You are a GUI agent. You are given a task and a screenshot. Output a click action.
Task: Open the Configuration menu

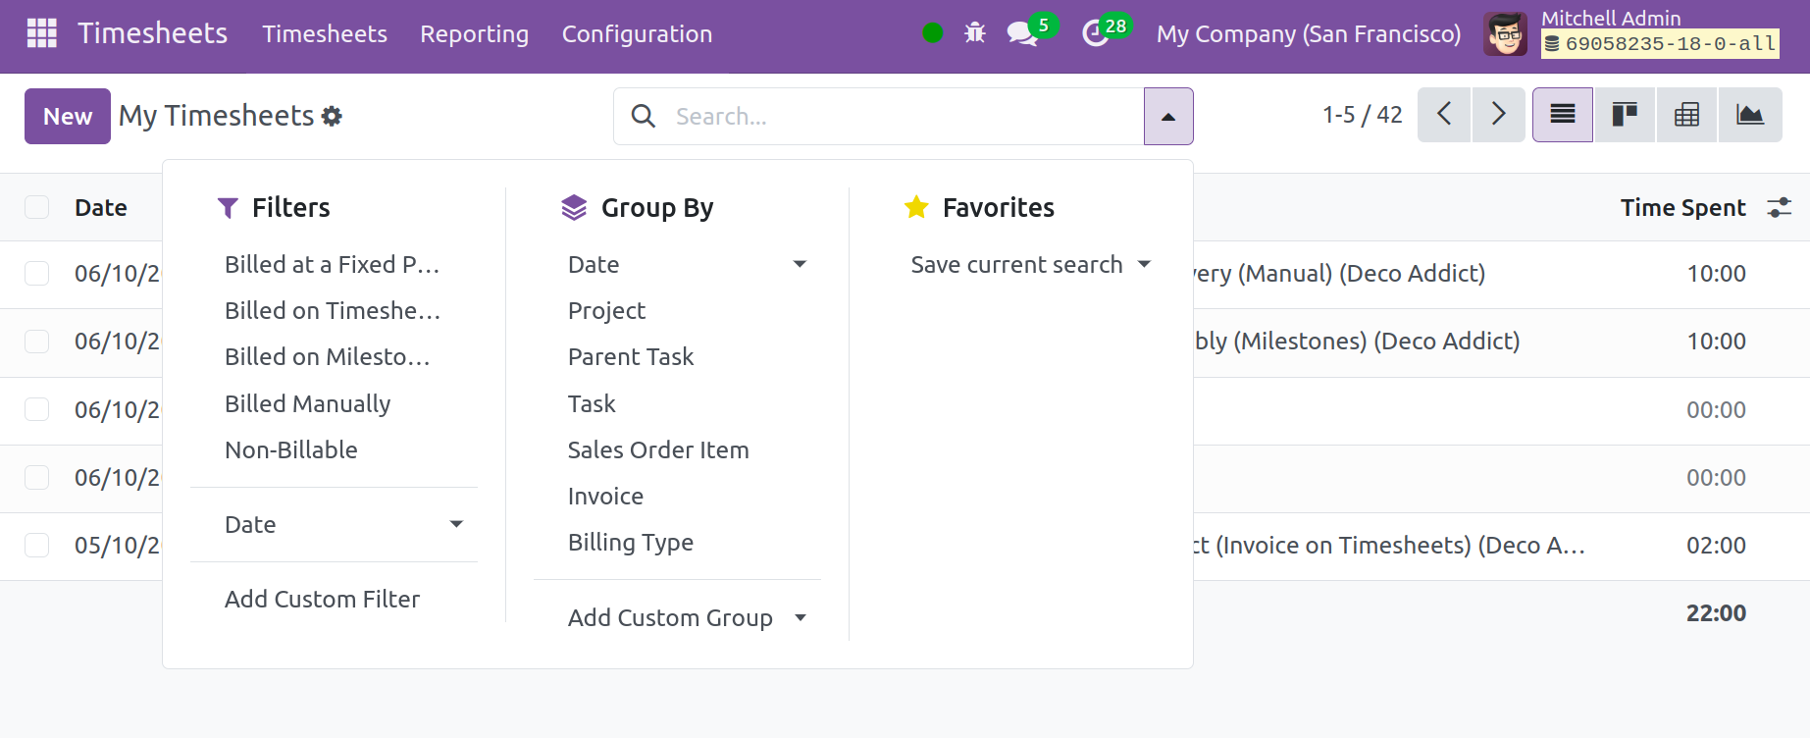click(x=637, y=34)
